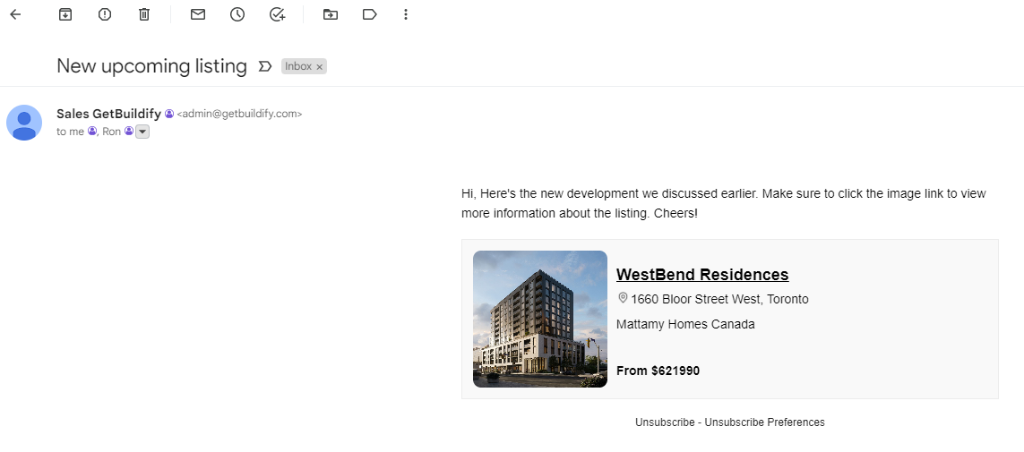Go back to the inbox with the back arrow
The width and height of the screenshot is (1024, 452).
[x=15, y=14]
